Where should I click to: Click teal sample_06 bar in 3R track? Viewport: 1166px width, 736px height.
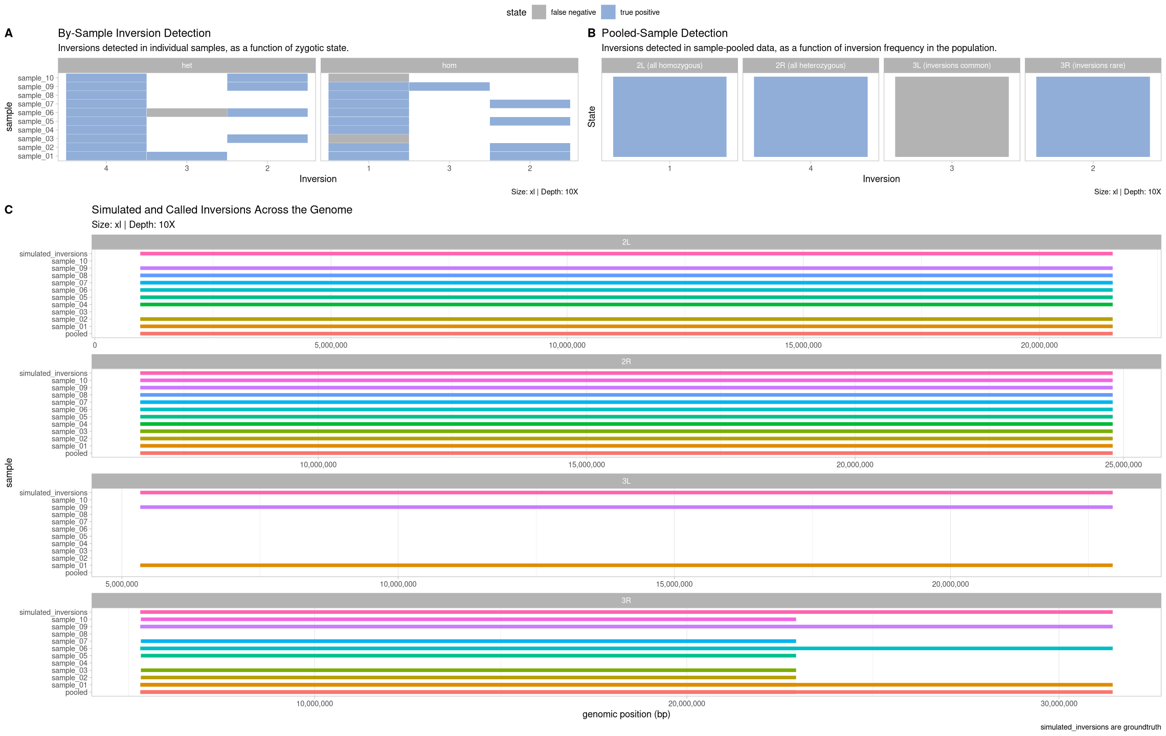pyautogui.click(x=626, y=648)
